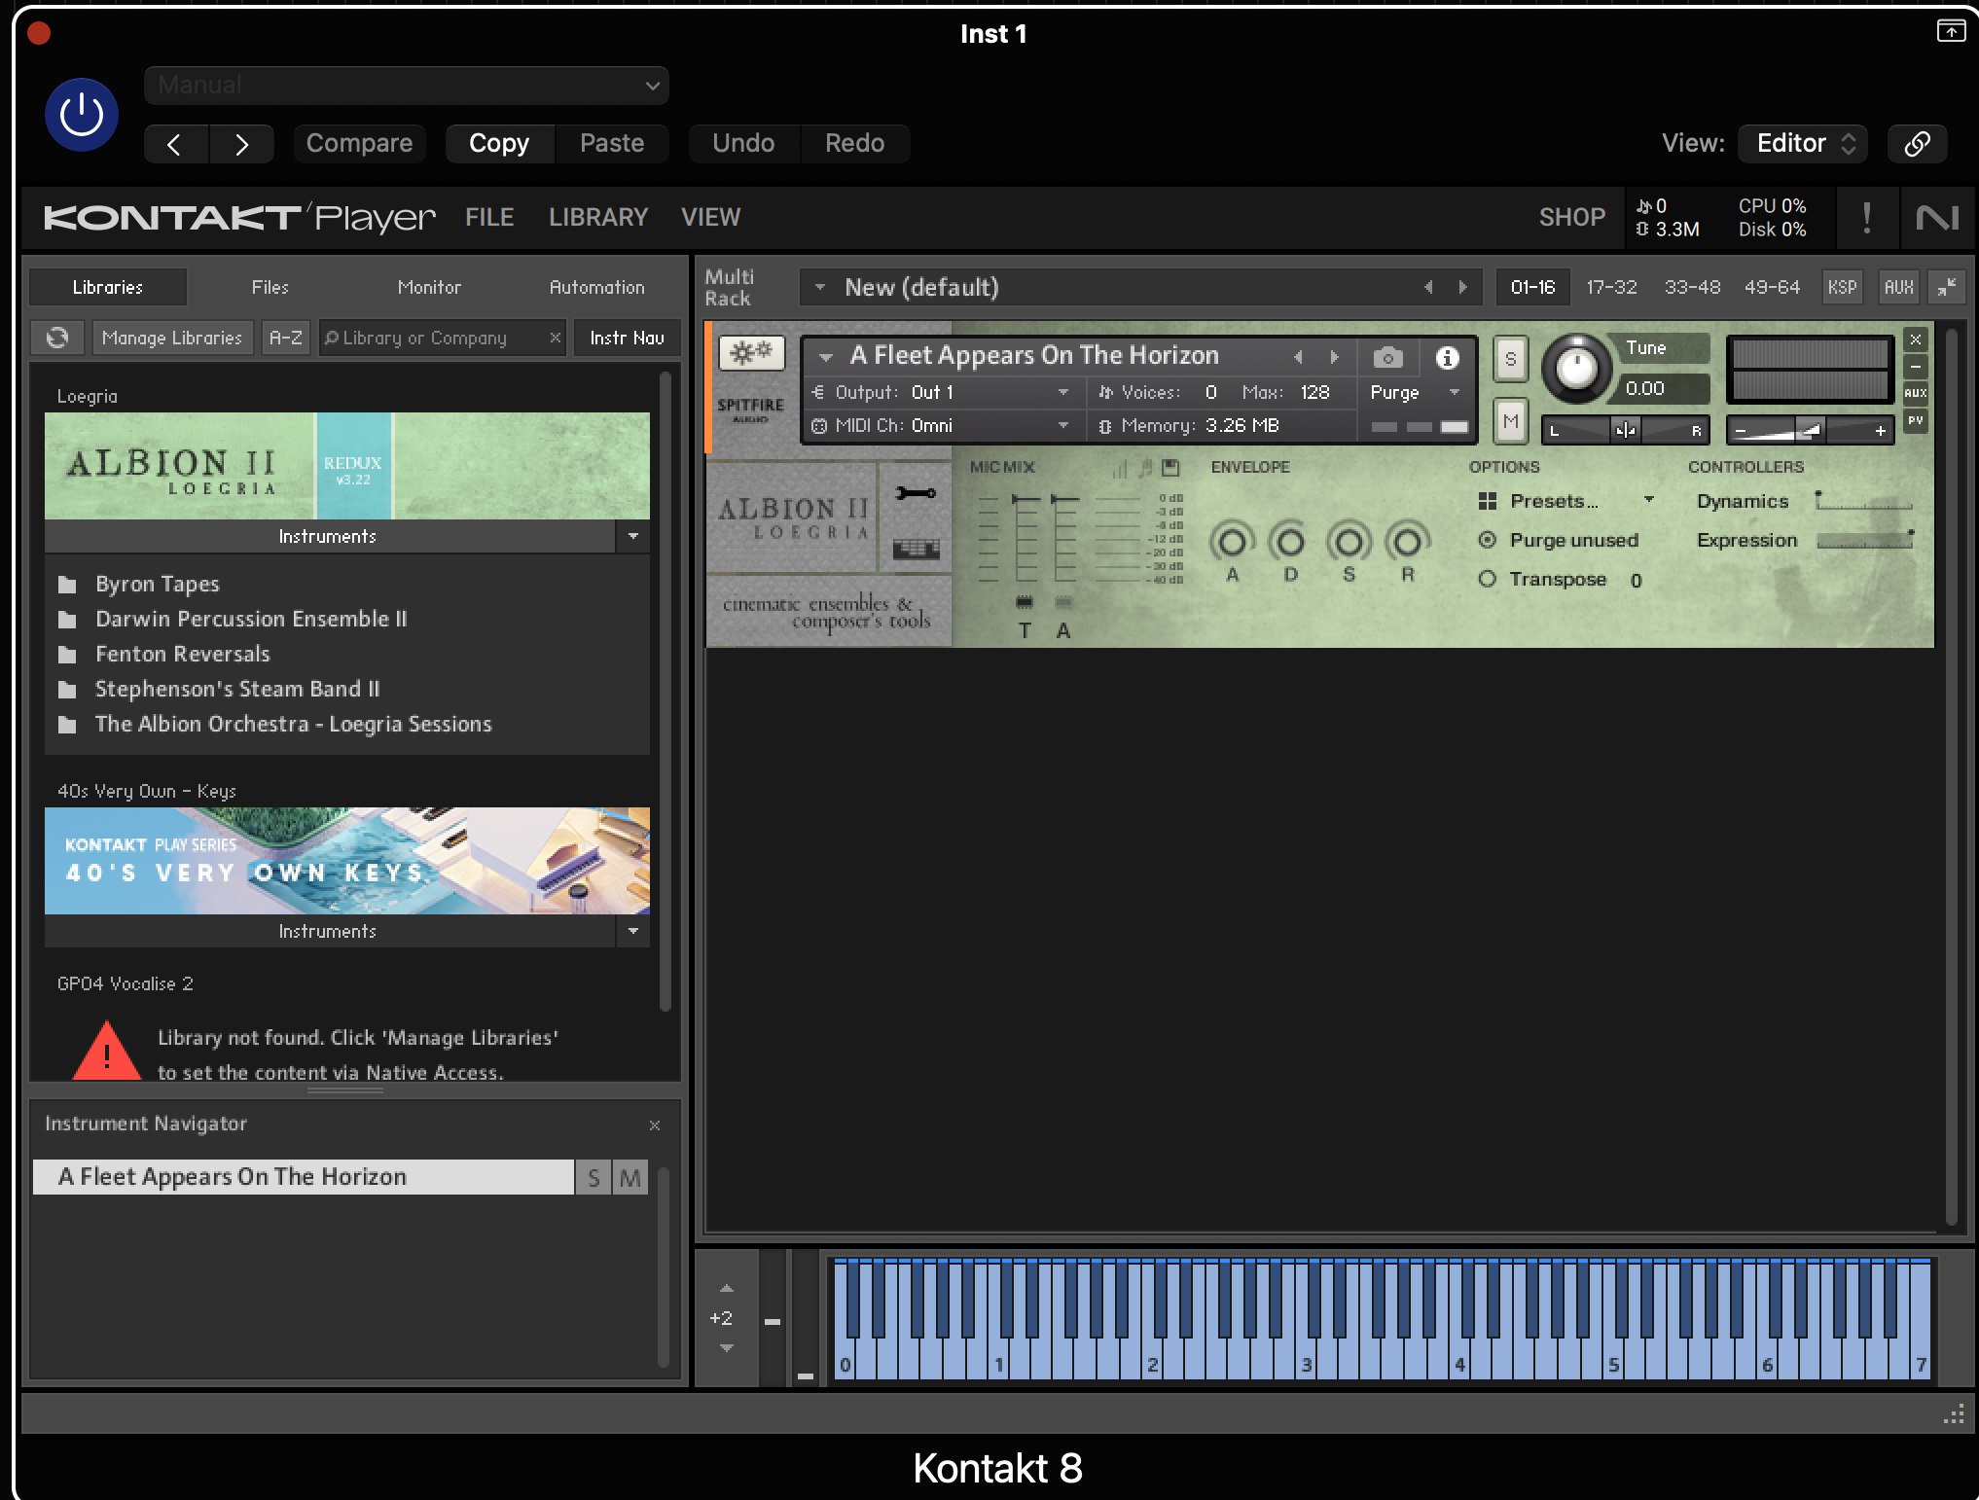1979x1500 pixels.
Task: Adjust the Expression controller slider
Action: [1864, 540]
